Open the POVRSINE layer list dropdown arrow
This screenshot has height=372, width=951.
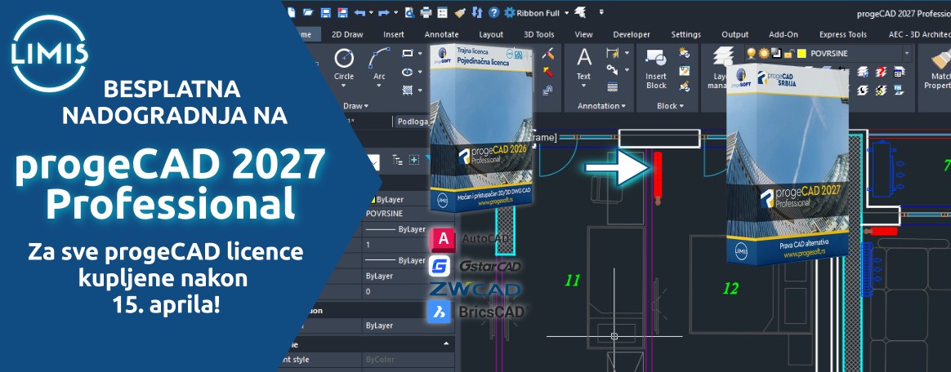click(x=907, y=53)
